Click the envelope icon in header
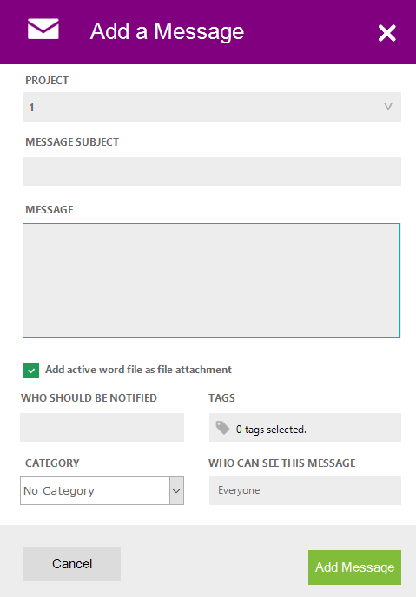416x597 pixels. 43,29
